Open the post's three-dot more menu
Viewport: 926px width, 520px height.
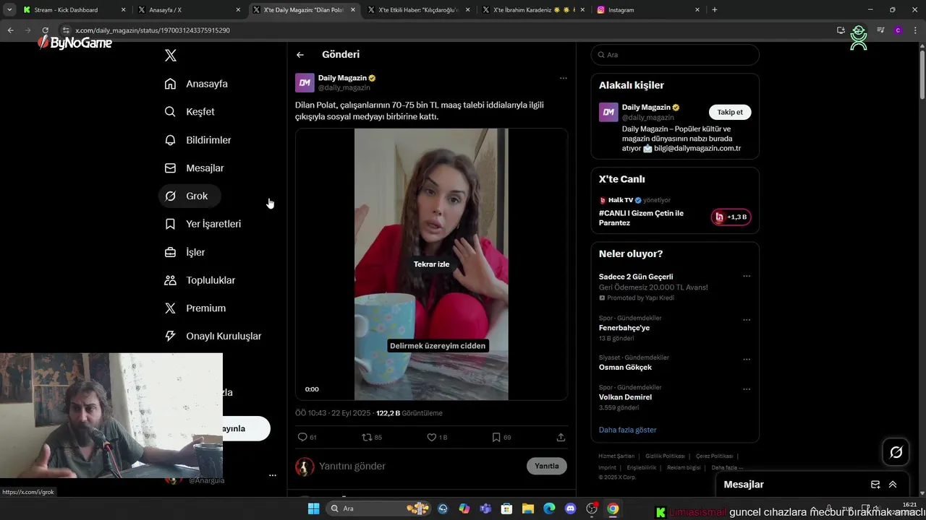(x=563, y=78)
